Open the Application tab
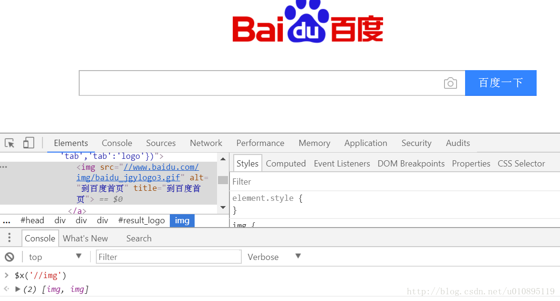The width and height of the screenshot is (560, 301). point(366,143)
